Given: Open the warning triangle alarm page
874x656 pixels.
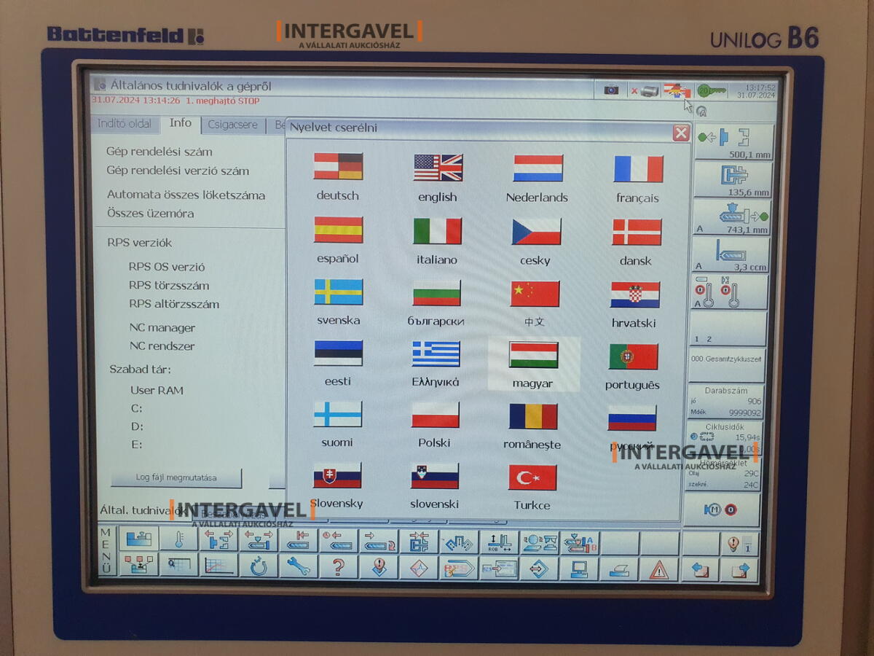Looking at the screenshot, I should (x=658, y=569).
